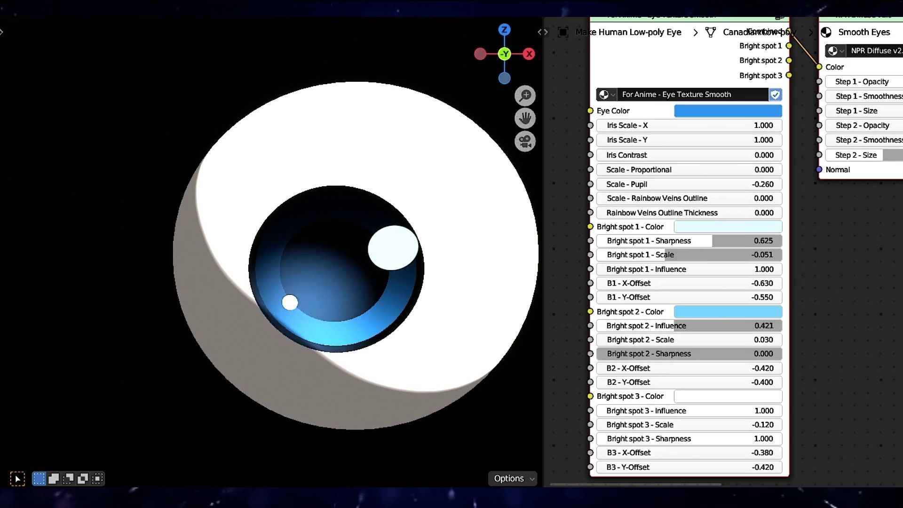Click the Iris Contrast value field

tap(689, 155)
